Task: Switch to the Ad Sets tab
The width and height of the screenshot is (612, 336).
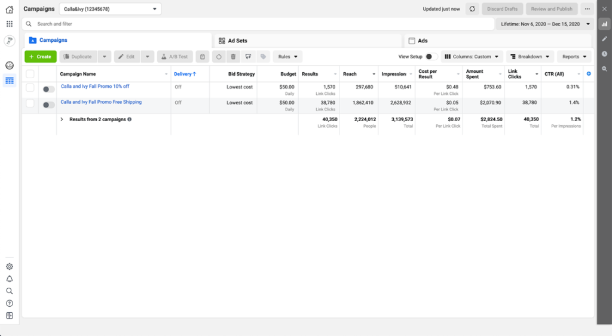Action: pyautogui.click(x=308, y=41)
